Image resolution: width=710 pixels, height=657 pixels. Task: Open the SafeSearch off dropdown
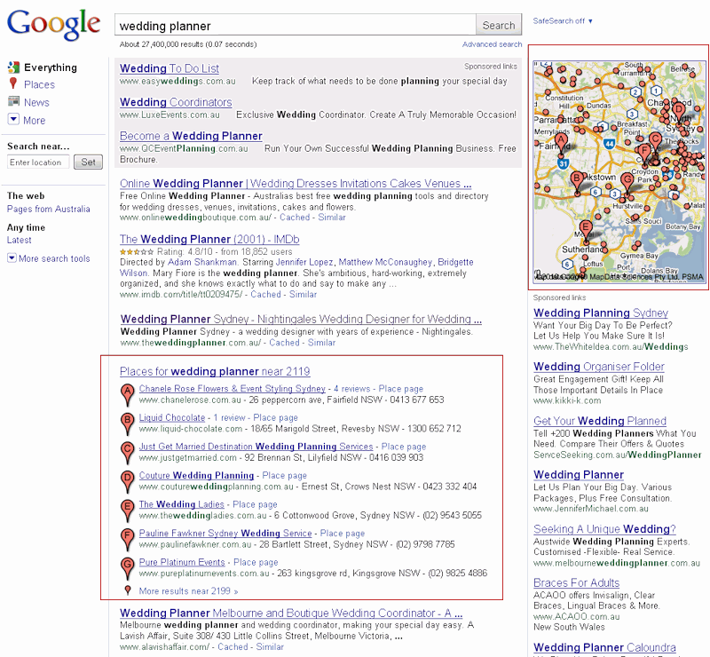563,20
